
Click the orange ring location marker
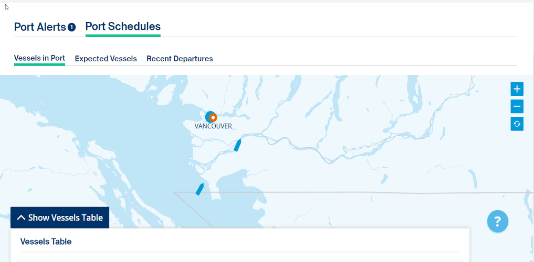(x=213, y=117)
